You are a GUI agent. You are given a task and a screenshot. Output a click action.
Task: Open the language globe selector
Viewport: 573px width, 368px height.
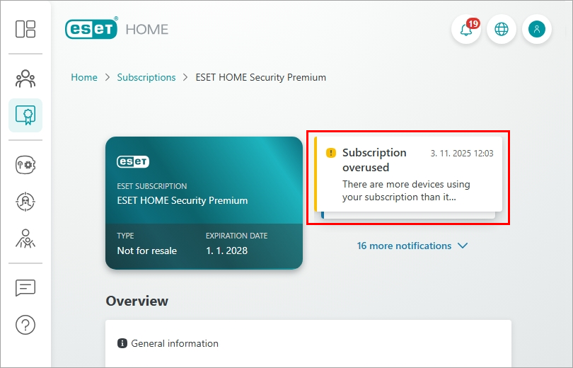point(502,30)
